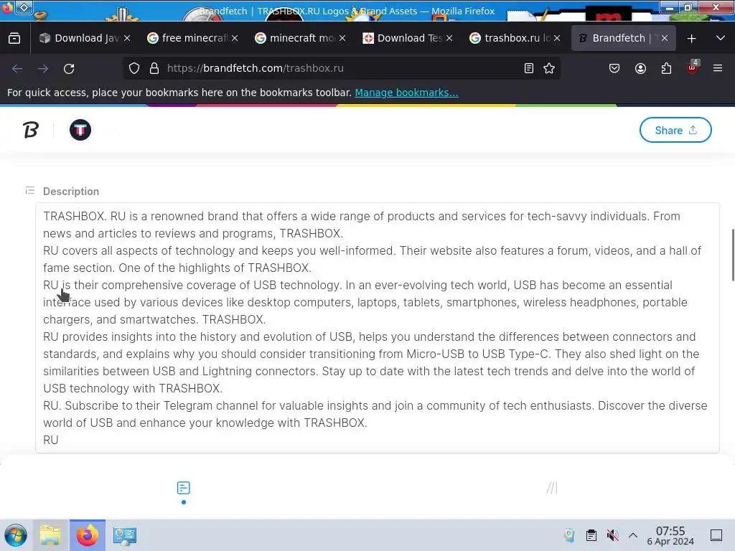Image resolution: width=735 pixels, height=551 pixels.
Task: Open extensions puzzle icon
Action: [666, 68]
